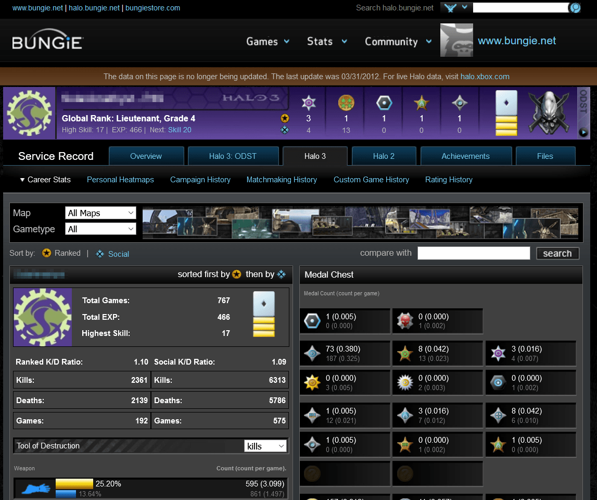The height and width of the screenshot is (500, 597).
Task: Click the red skull medal icon
Action: tap(404, 321)
